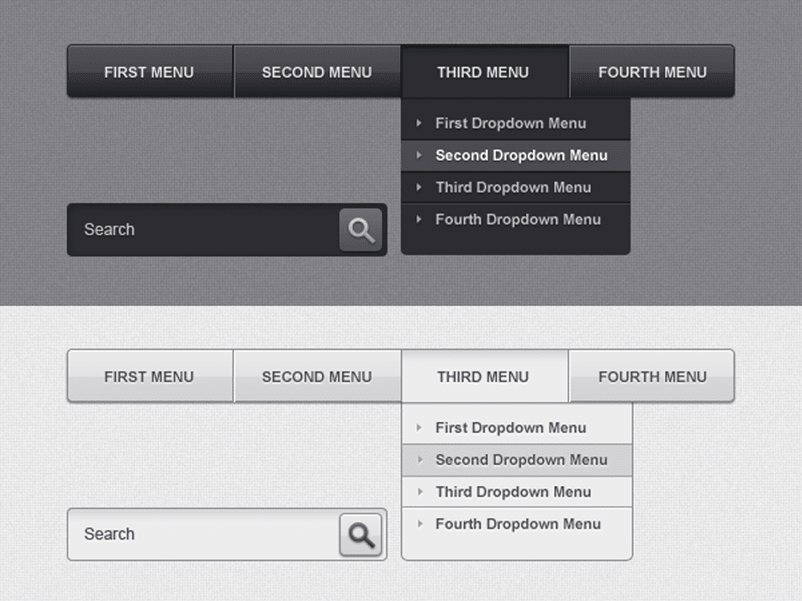Click the arrow beside Fourth Dropdown Menu (light)

[419, 524]
